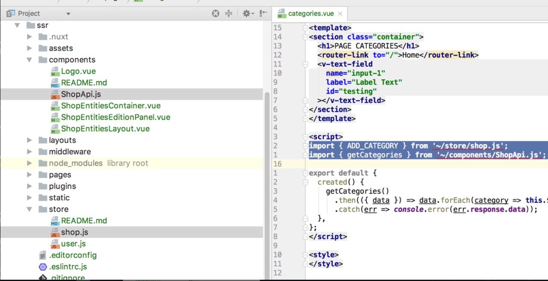Open the Project view dropdown

tap(68, 14)
